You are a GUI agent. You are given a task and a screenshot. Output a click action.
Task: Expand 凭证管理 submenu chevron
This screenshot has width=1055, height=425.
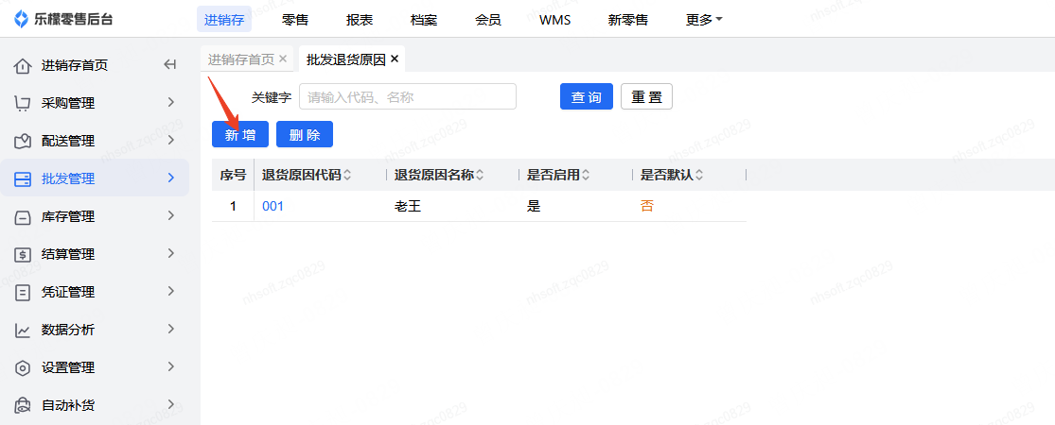pyautogui.click(x=171, y=291)
